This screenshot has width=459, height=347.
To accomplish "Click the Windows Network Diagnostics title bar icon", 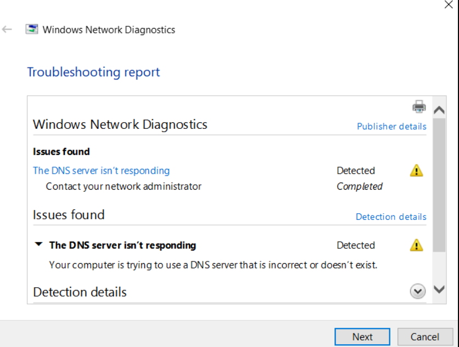I will click(x=32, y=30).
